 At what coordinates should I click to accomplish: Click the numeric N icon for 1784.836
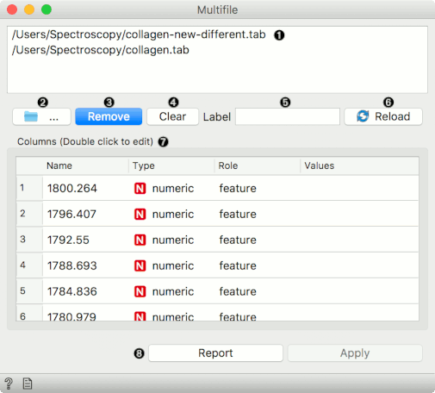[x=140, y=292]
